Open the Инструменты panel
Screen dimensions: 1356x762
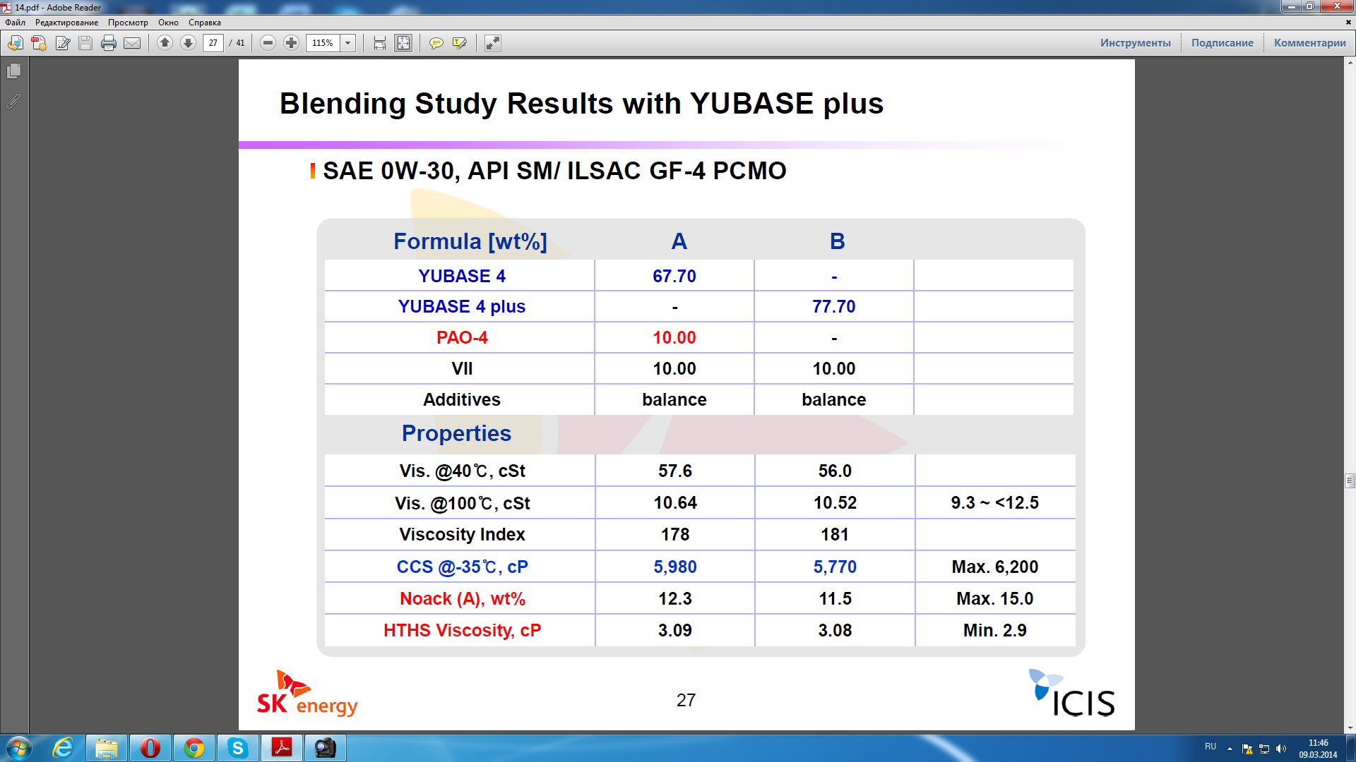click(1136, 43)
